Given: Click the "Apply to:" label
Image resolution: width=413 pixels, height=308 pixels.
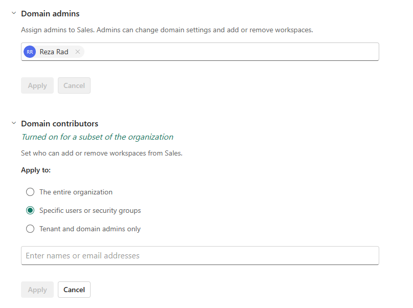Looking at the screenshot, I should pyautogui.click(x=36, y=170).
